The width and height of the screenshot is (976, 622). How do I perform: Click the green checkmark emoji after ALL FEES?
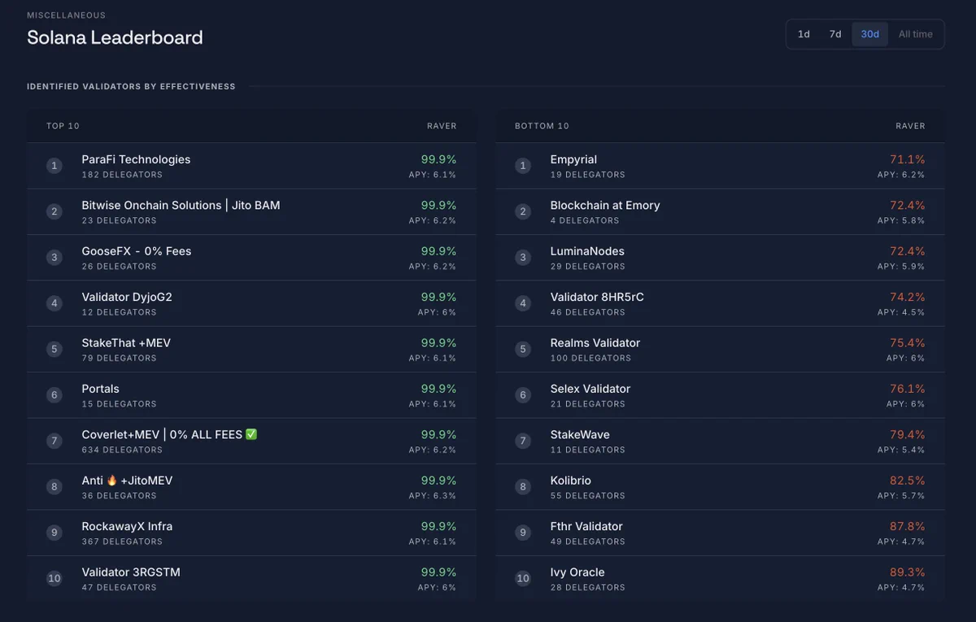pos(251,434)
